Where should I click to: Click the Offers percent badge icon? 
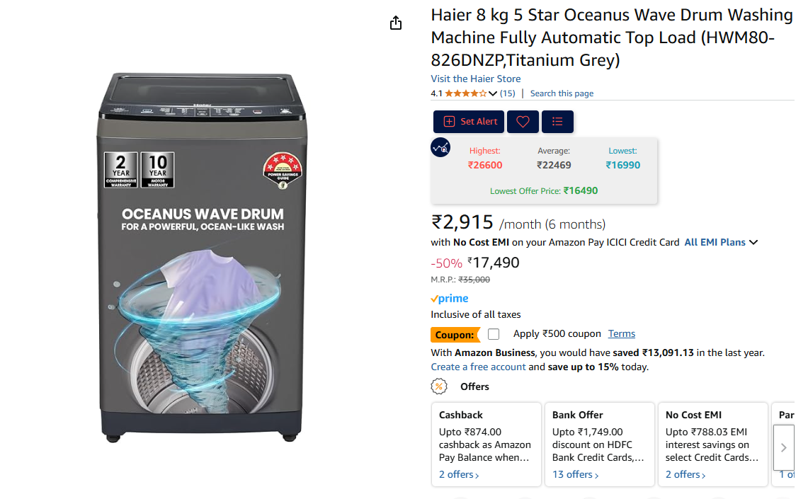pos(439,386)
